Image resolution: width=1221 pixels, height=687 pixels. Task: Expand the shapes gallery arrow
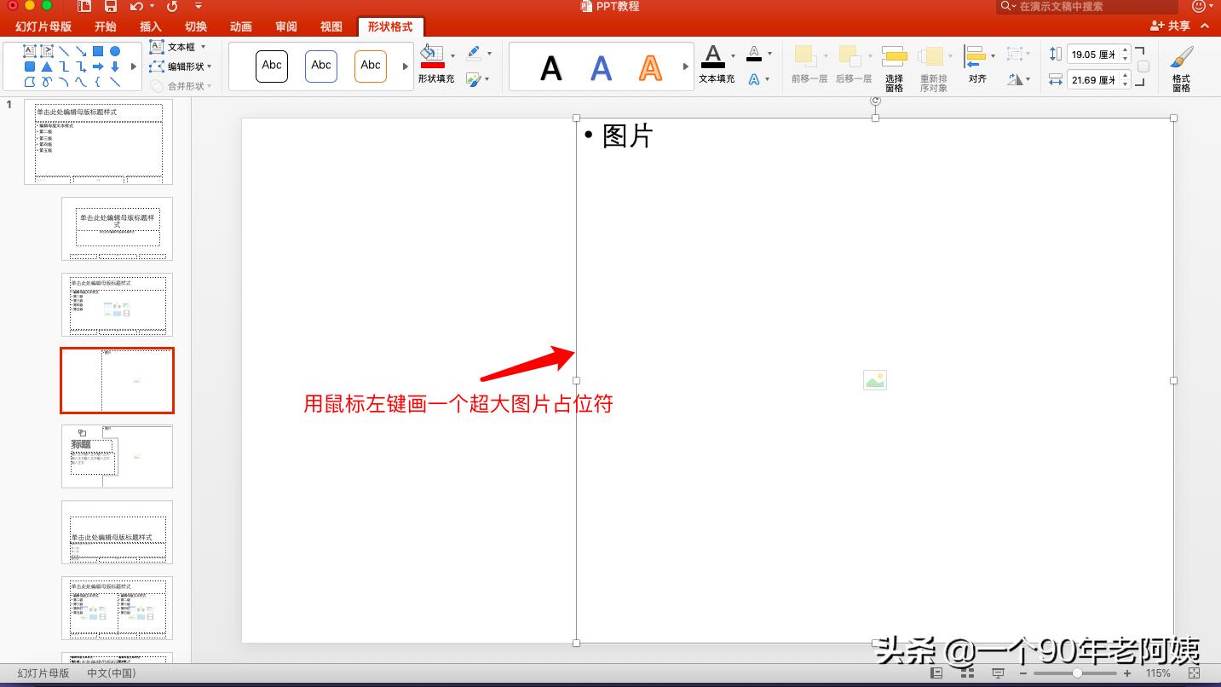(133, 66)
